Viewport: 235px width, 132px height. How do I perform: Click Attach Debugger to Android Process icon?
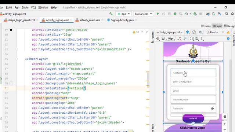(195, 14)
